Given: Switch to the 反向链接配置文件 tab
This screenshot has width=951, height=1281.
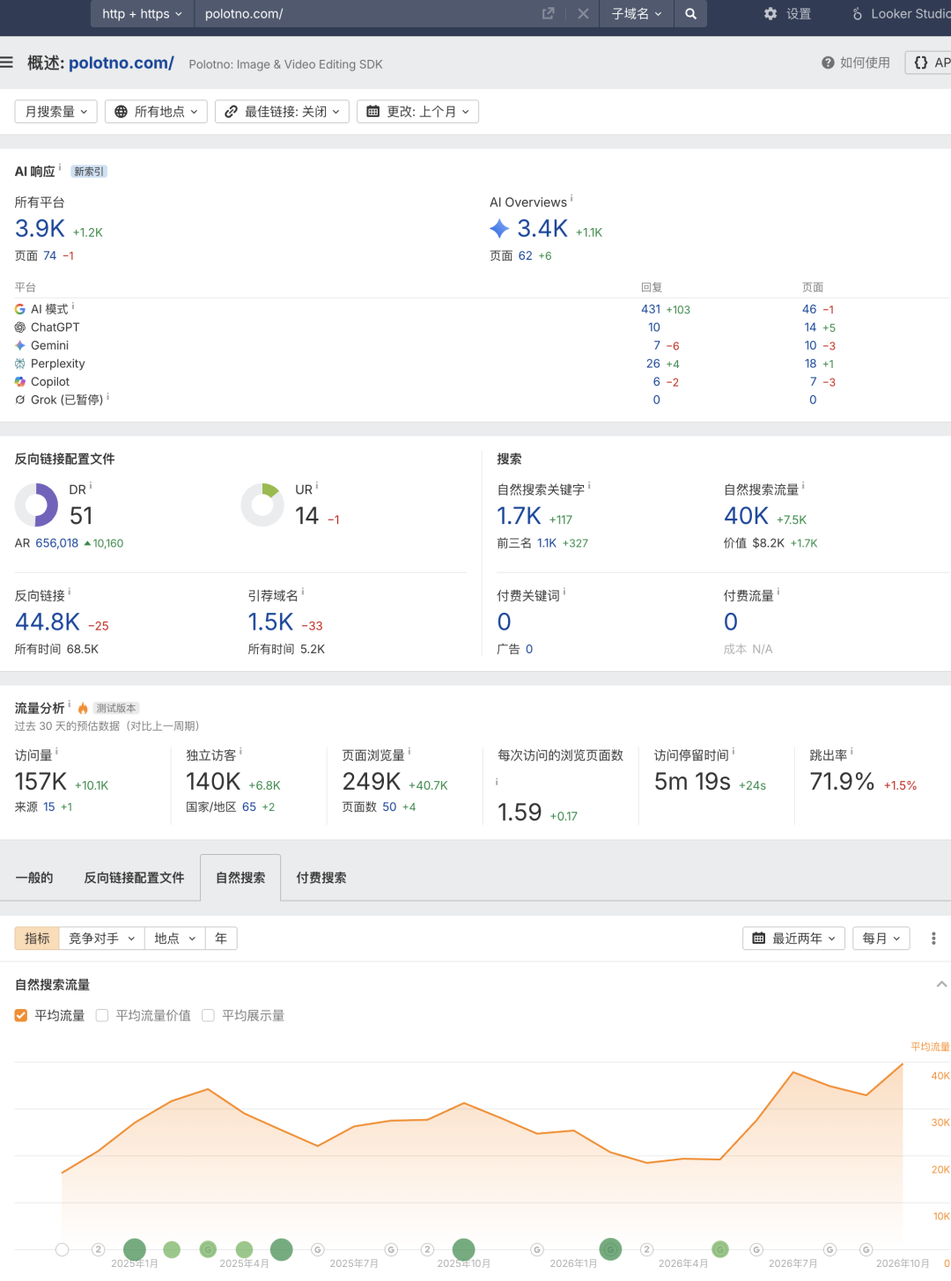Looking at the screenshot, I should pos(134,878).
